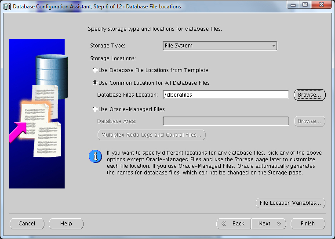This screenshot has width=335, height=239.
Task: Select Use Database File Locations from Template
Action: click(95, 70)
